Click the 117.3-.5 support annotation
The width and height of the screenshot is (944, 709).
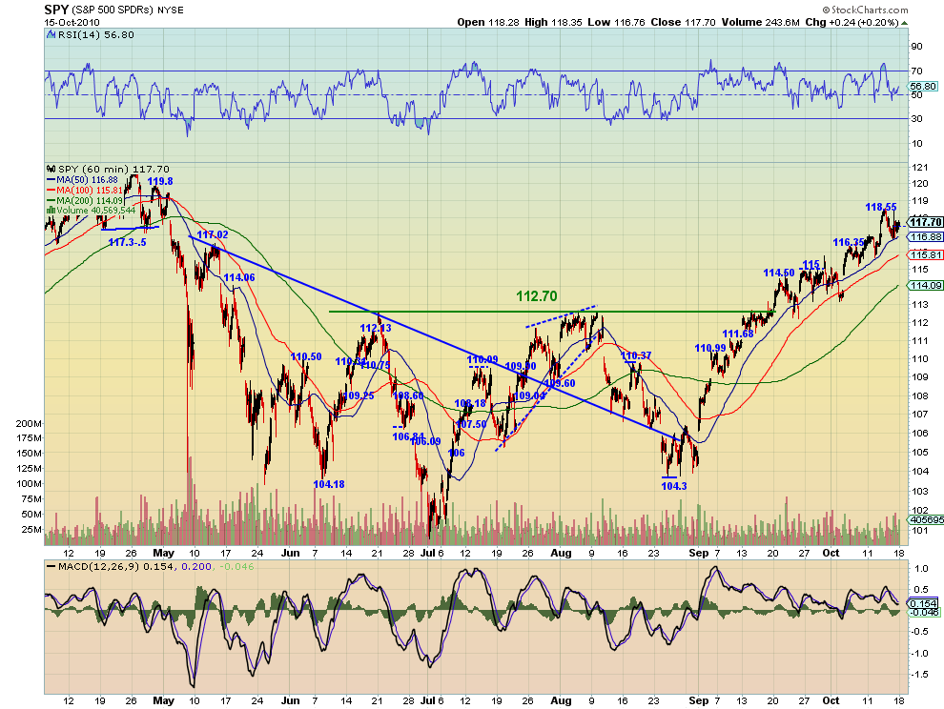(x=127, y=242)
